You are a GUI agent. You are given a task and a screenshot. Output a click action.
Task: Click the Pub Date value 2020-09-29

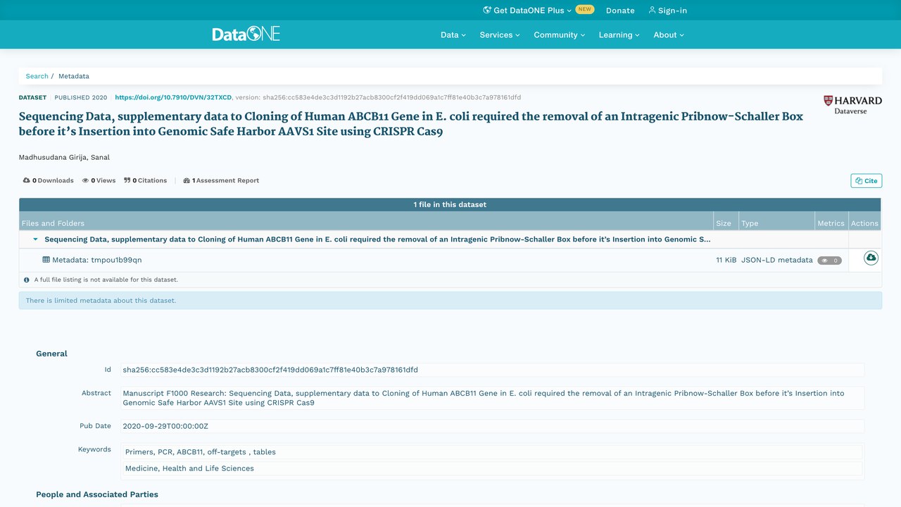[x=492, y=426]
